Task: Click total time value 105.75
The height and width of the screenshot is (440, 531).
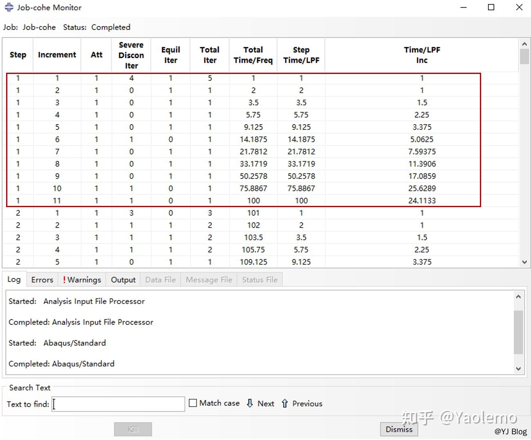Action: tap(253, 250)
